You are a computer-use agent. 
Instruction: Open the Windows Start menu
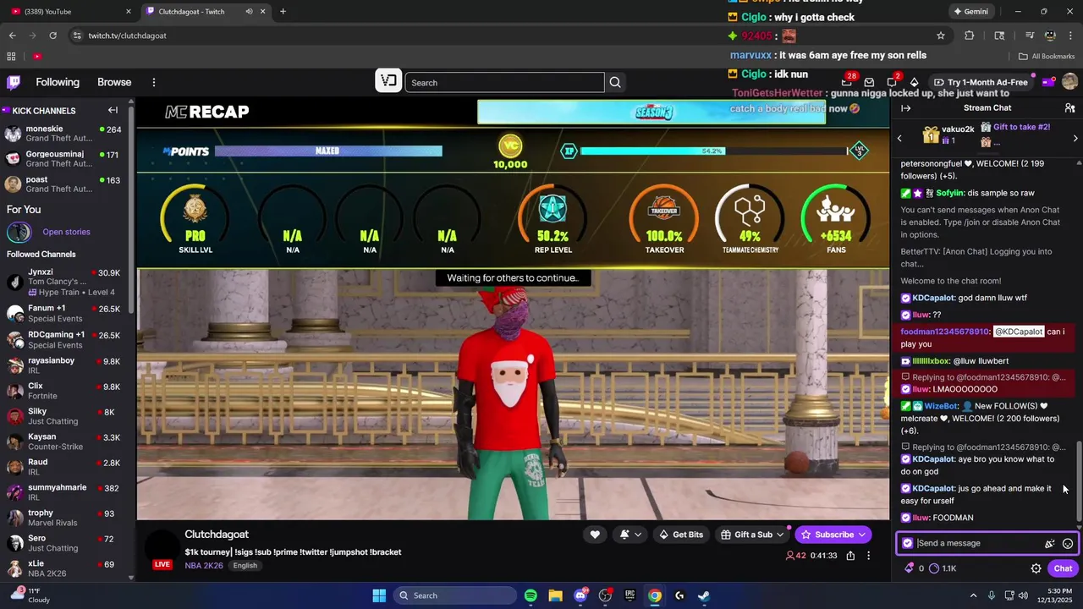point(379,595)
